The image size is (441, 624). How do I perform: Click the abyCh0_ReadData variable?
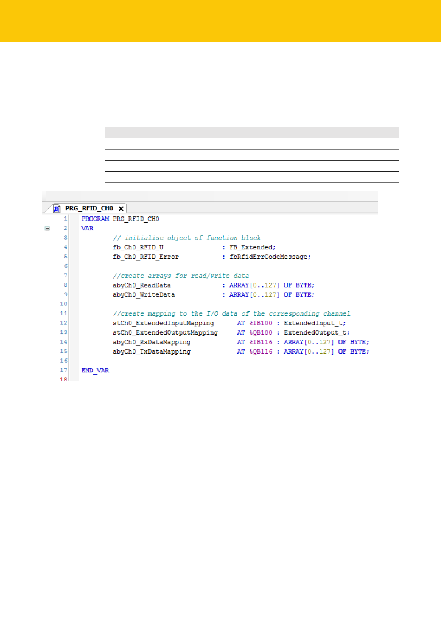click(142, 286)
